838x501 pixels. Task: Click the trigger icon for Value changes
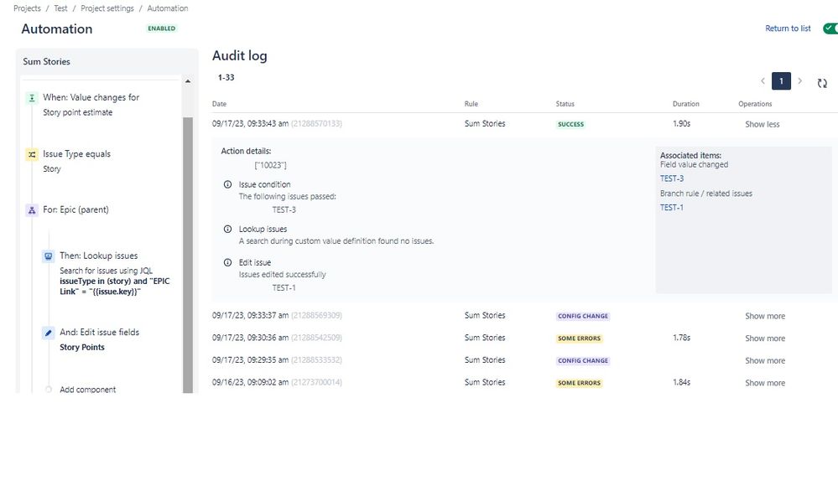pyautogui.click(x=32, y=98)
